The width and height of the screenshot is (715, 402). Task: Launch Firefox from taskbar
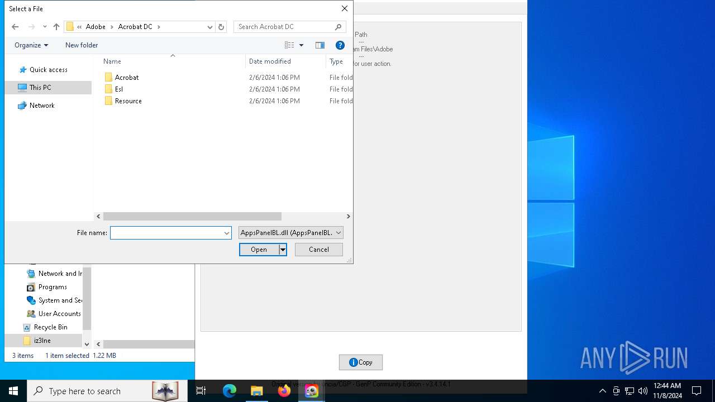click(x=284, y=391)
